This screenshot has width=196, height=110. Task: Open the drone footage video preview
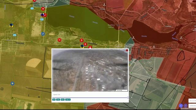click(90, 70)
